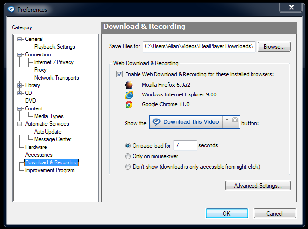Click the RealPlayer logo in title bar
This screenshot has height=229, width=308.
[11, 9]
